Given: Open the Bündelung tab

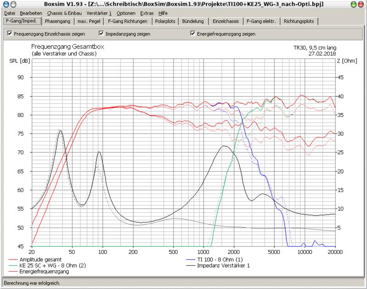Looking at the screenshot, I should (x=193, y=22).
